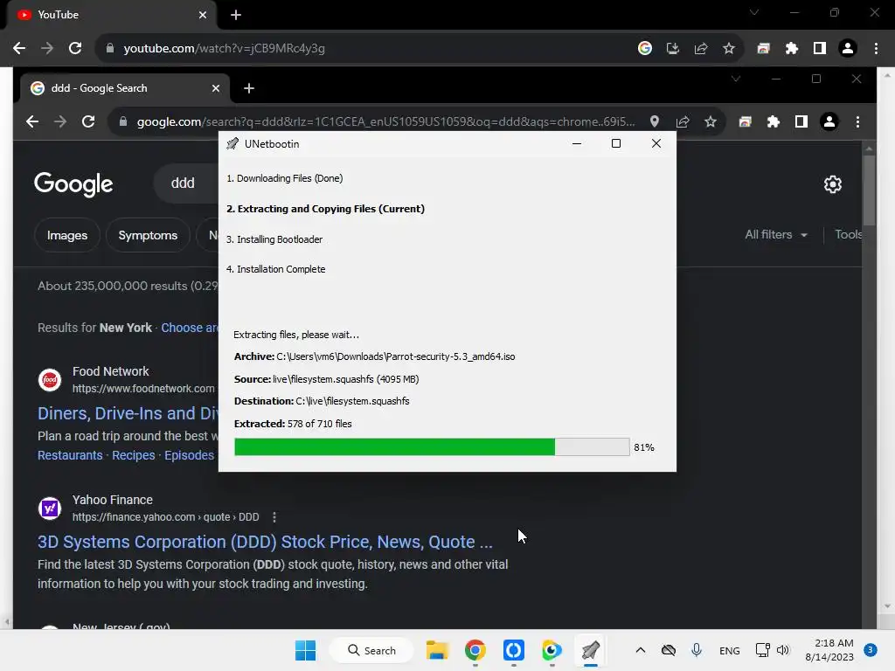Show hidden system tray icons
The height and width of the screenshot is (671, 895).
pyautogui.click(x=641, y=650)
